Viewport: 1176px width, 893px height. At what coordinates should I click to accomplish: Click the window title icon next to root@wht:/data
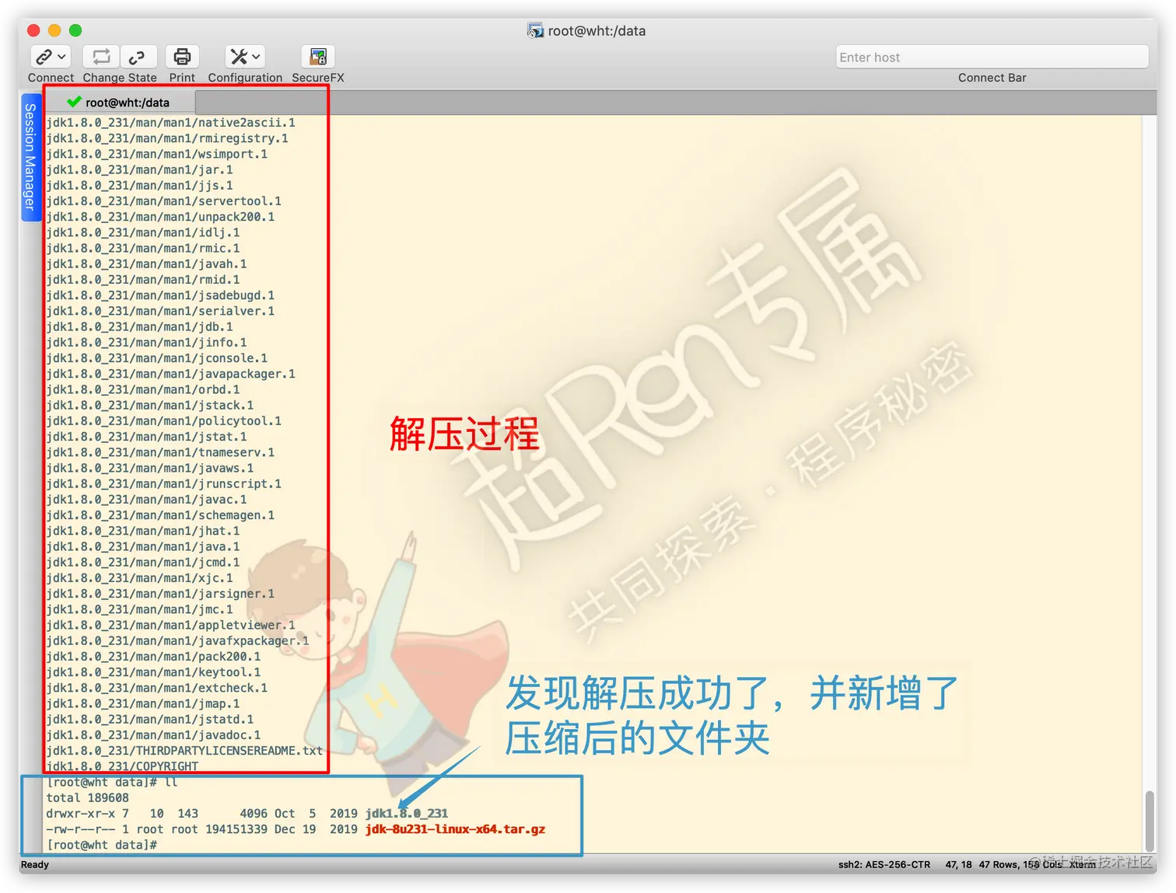click(x=535, y=31)
